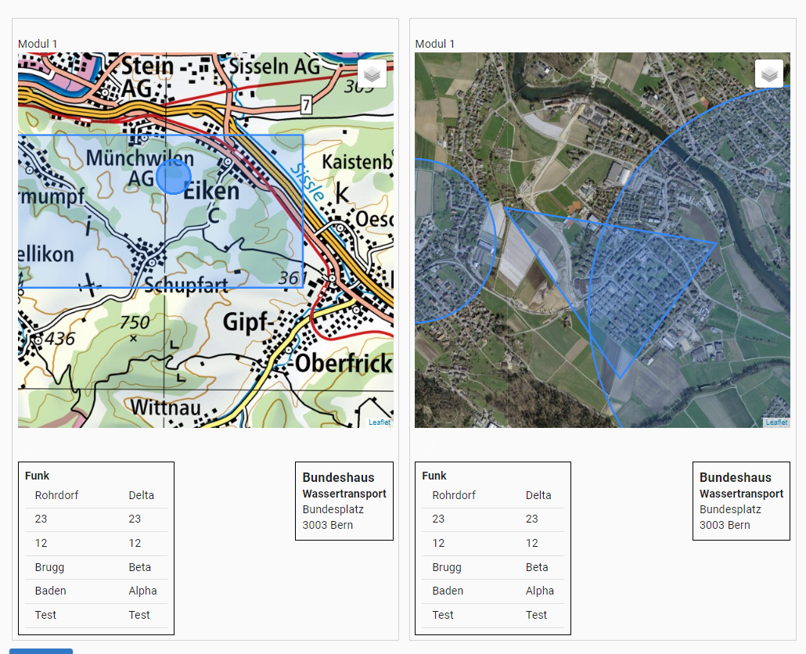Click 'Baden' in the left Funk table
The image size is (806, 654).
[50, 591]
